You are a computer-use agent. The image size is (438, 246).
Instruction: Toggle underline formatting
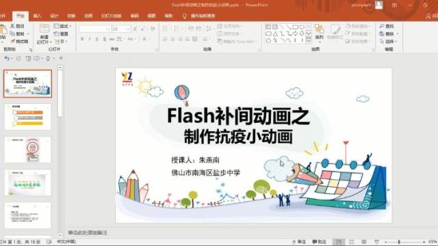pyautogui.click(x=97, y=39)
